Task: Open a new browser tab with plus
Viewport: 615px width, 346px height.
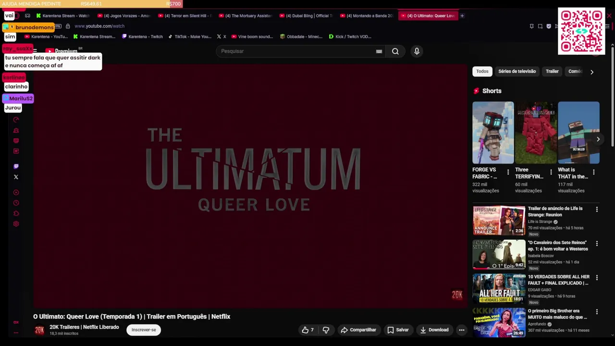Action: click(462, 15)
